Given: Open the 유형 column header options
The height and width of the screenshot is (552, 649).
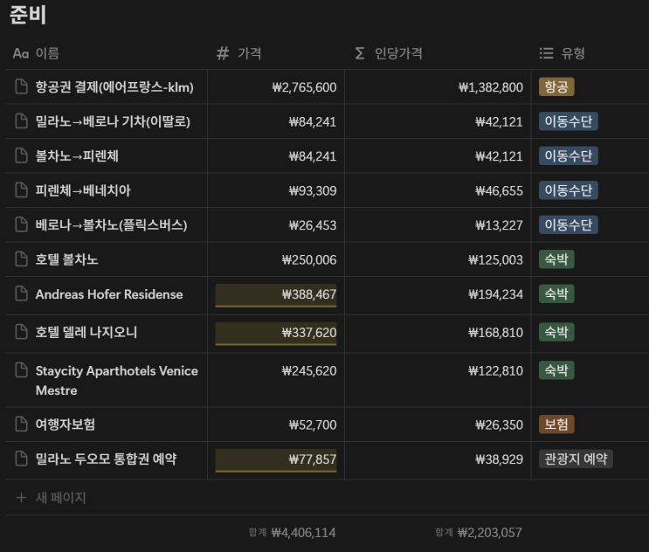Looking at the screenshot, I should pyautogui.click(x=573, y=53).
